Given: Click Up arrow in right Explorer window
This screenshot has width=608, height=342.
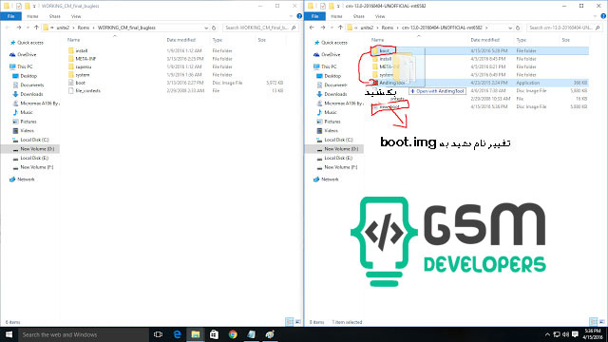Looking at the screenshot, I should point(340,28).
